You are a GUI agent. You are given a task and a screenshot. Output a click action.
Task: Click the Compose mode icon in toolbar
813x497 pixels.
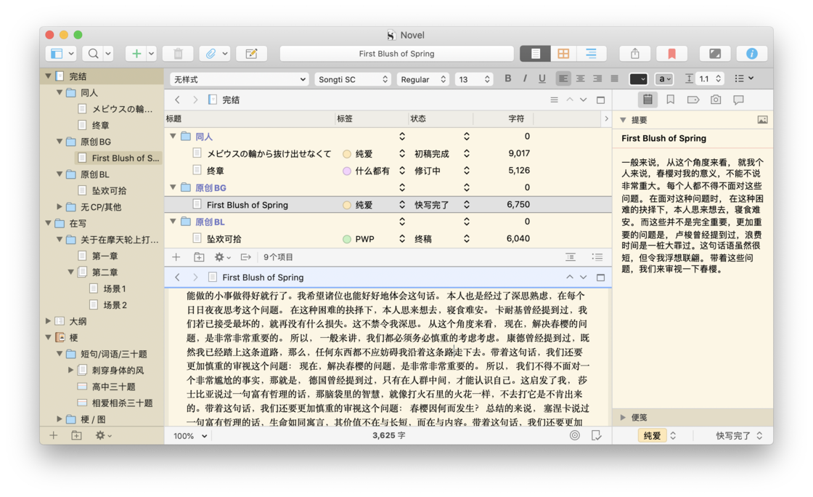click(714, 54)
